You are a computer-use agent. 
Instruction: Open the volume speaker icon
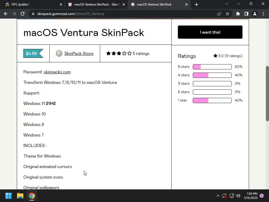[238, 196]
